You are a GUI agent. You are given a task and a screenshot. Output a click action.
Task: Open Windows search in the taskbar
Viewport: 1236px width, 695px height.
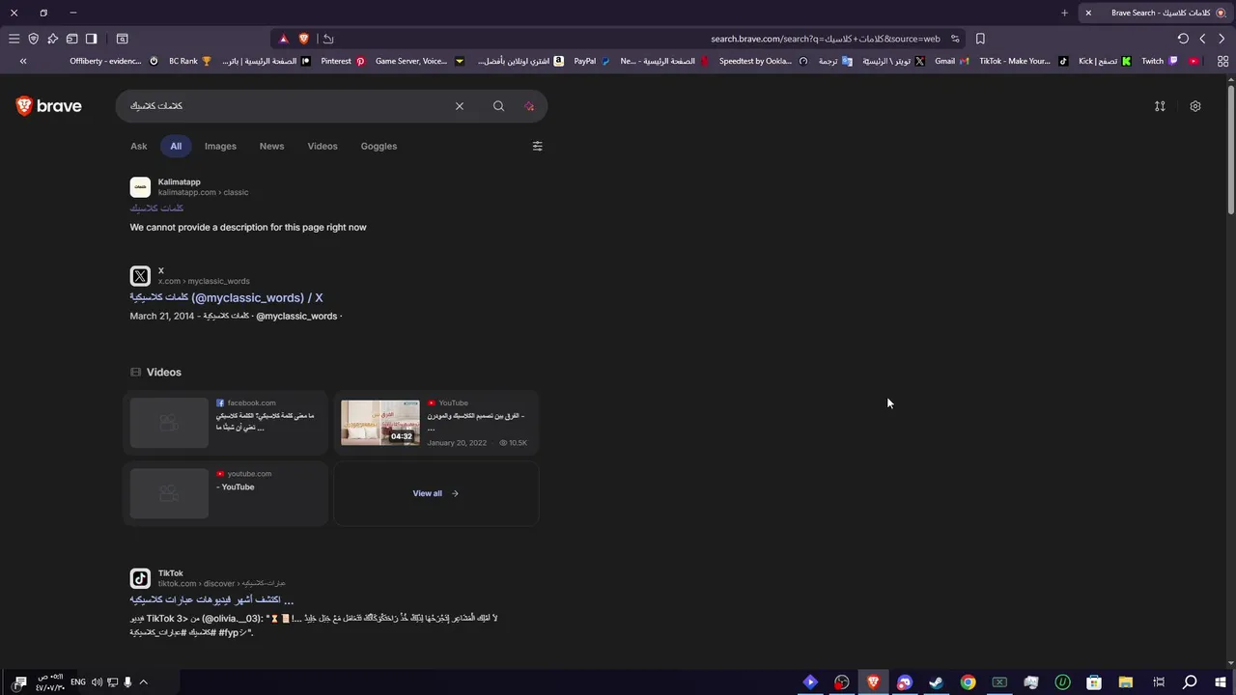click(x=1190, y=682)
